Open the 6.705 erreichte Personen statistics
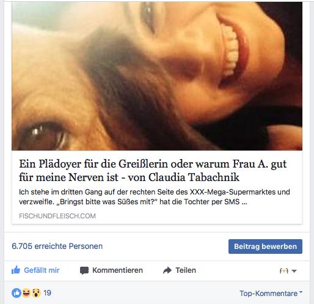This screenshot has width=314, height=304. pyautogui.click(x=57, y=247)
